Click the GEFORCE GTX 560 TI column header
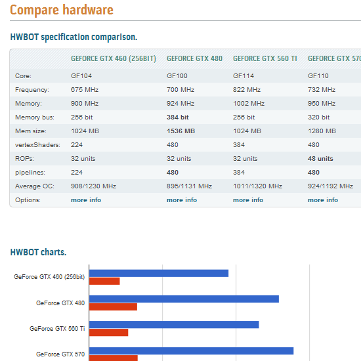361x361 pixels. click(265, 58)
